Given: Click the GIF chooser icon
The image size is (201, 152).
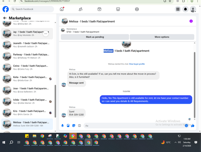Looking at the screenshot, I should point(80,125).
